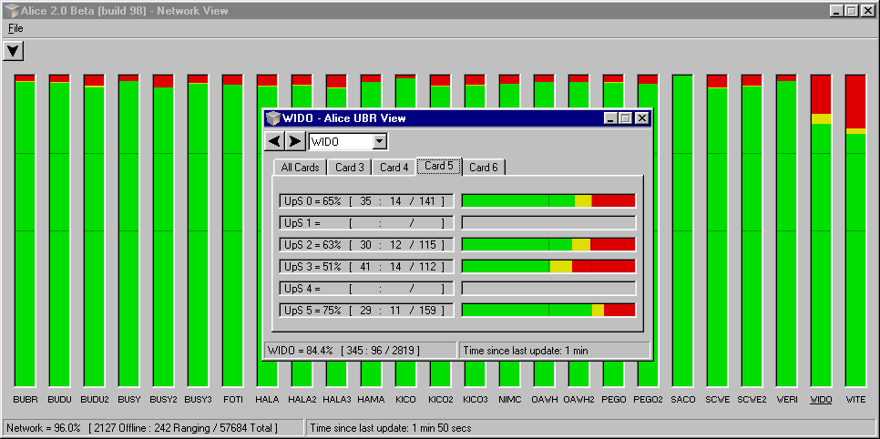The image size is (880, 439).
Task: Click the Network View title bar icon
Action: [x=8, y=10]
